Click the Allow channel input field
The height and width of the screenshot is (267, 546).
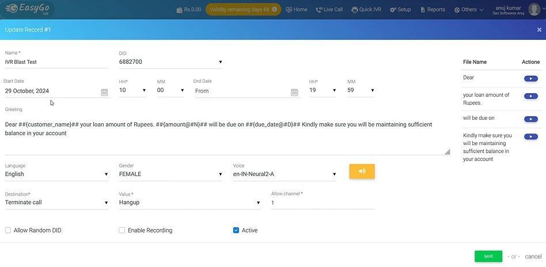point(323,203)
